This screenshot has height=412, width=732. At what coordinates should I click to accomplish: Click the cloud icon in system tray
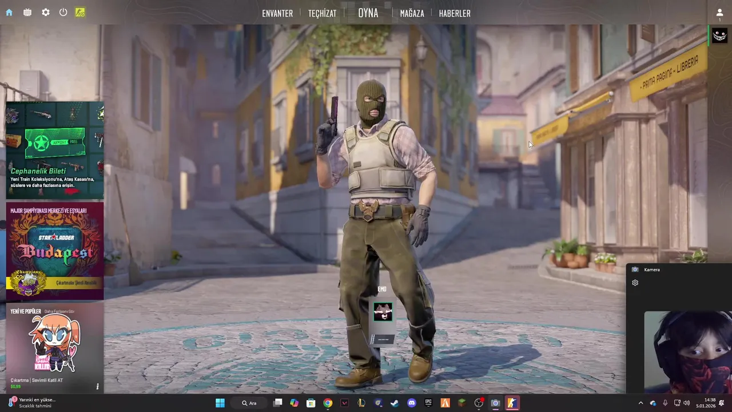point(653,403)
